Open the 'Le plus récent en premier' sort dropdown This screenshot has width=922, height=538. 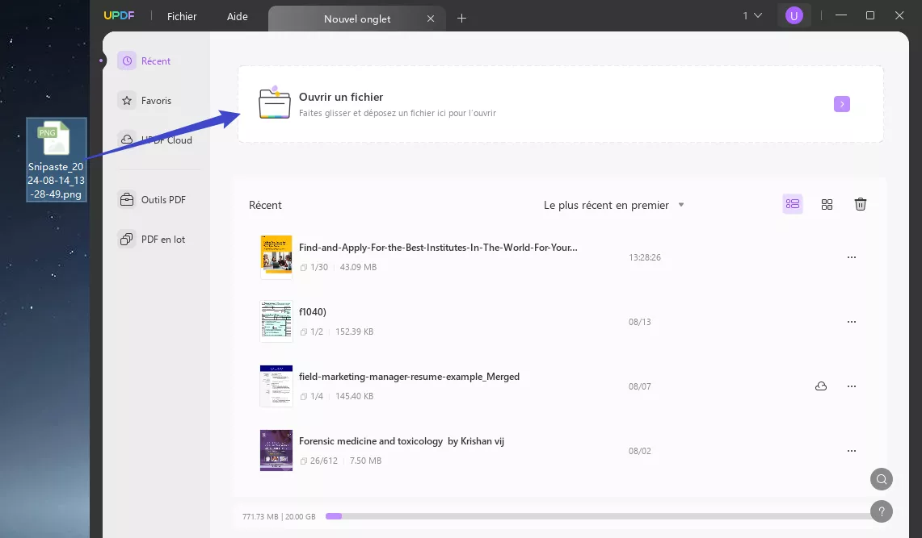(x=614, y=205)
